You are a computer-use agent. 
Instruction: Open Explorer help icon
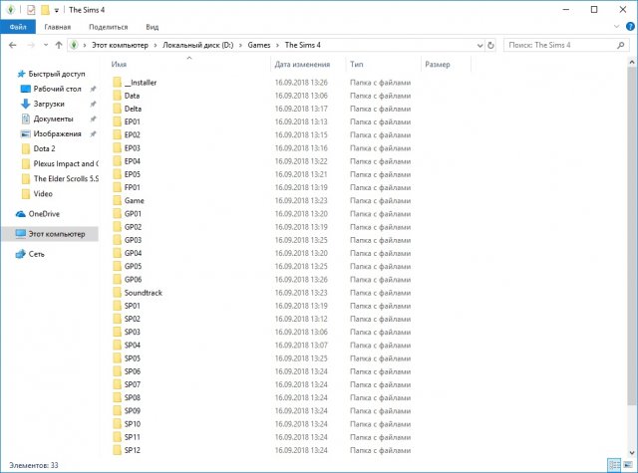point(630,27)
